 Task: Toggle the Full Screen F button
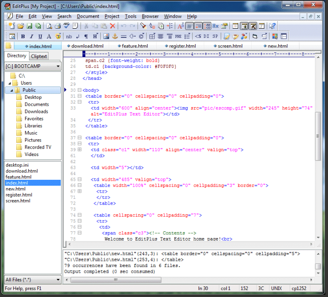coord(262,26)
